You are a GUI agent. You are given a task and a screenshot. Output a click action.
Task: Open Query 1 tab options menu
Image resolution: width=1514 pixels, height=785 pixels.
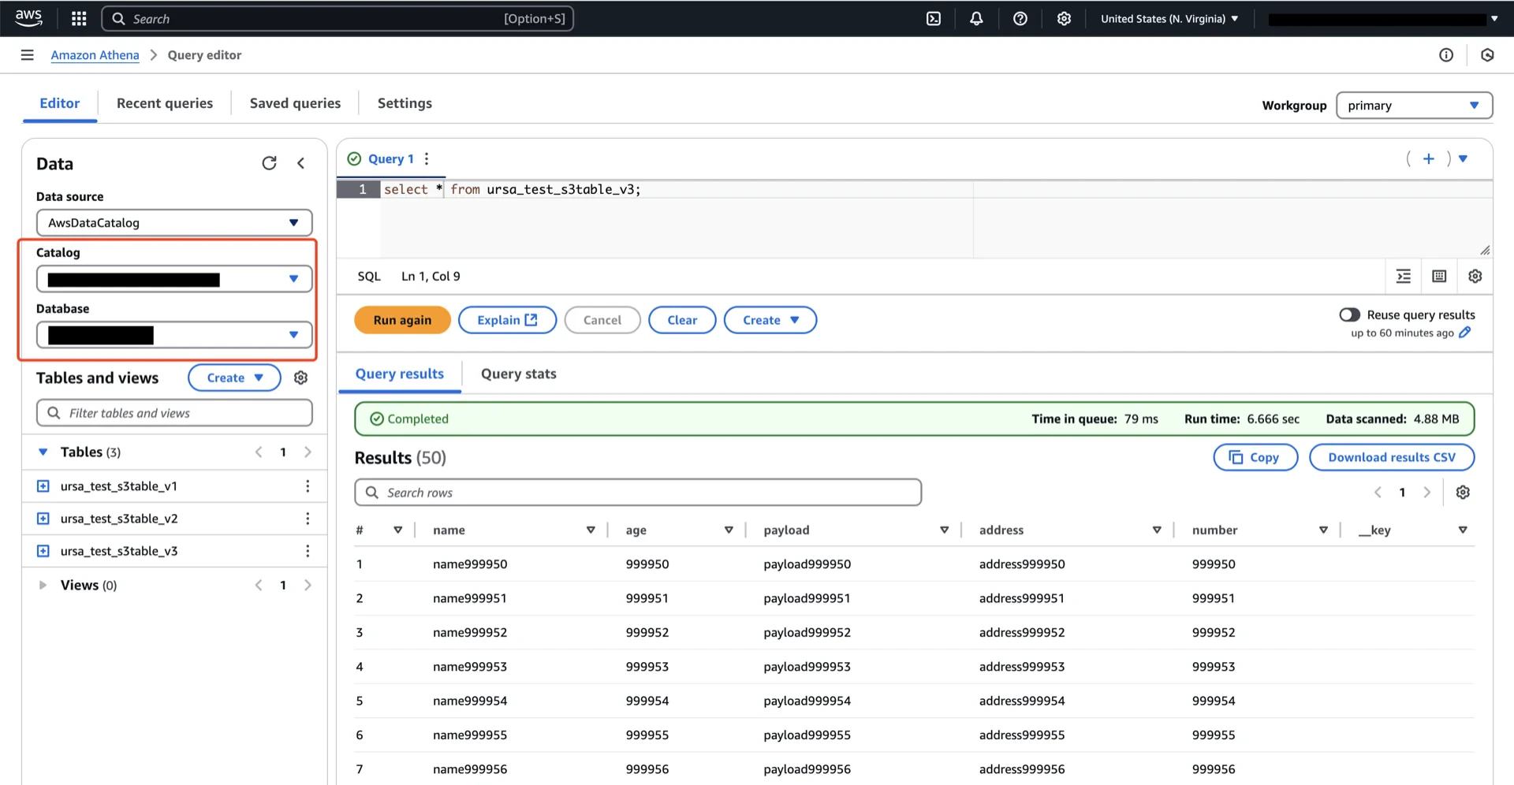pos(427,158)
